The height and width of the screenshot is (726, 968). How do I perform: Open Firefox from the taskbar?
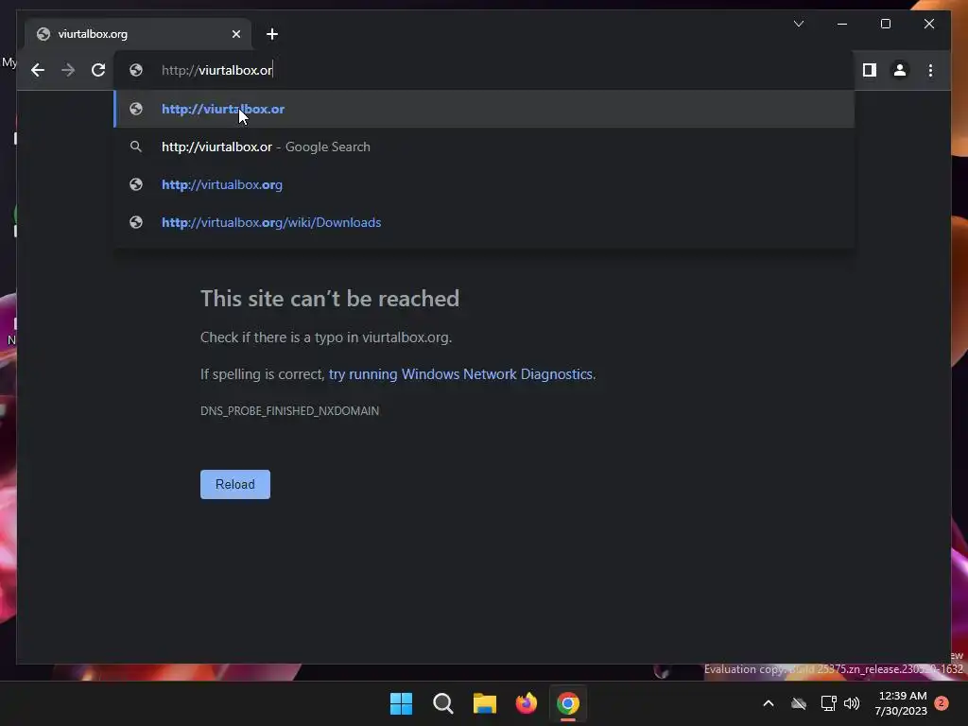pos(527,703)
